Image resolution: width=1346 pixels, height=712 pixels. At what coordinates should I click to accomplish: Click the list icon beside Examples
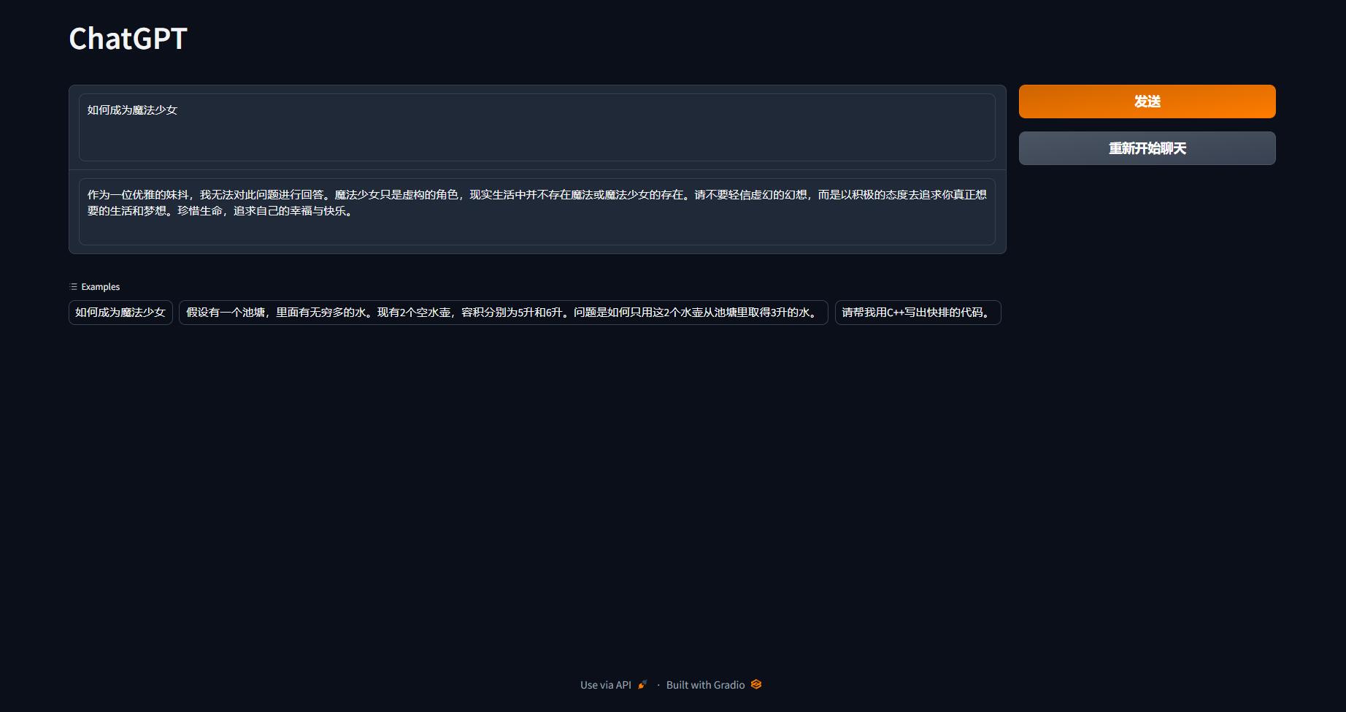pos(73,287)
